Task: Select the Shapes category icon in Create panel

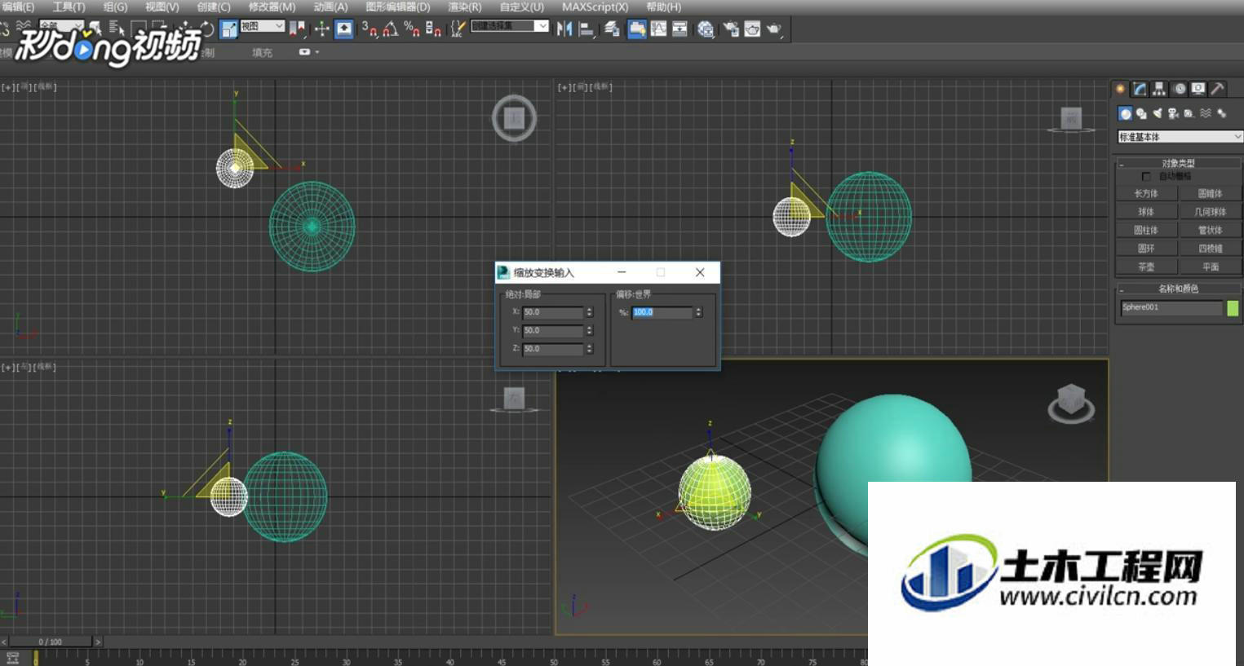Action: tap(1141, 113)
